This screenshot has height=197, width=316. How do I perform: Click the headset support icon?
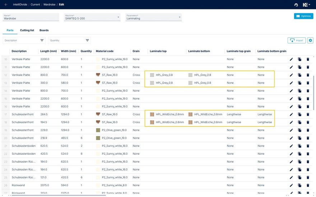pyautogui.click(x=296, y=5)
